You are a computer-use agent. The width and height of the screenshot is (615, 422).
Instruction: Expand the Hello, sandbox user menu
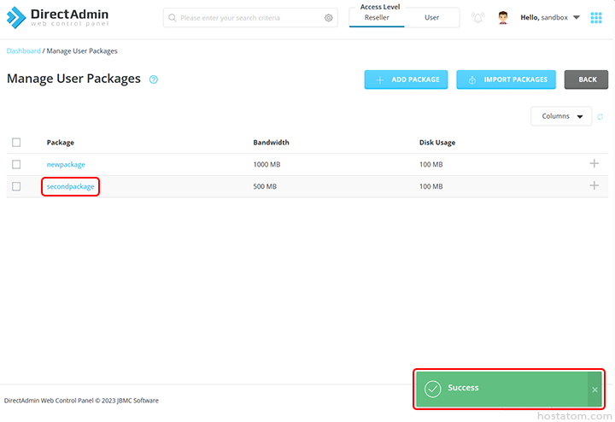[x=550, y=18]
